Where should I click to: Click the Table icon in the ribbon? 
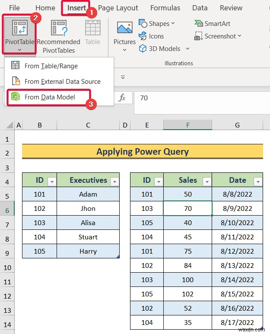click(x=92, y=28)
